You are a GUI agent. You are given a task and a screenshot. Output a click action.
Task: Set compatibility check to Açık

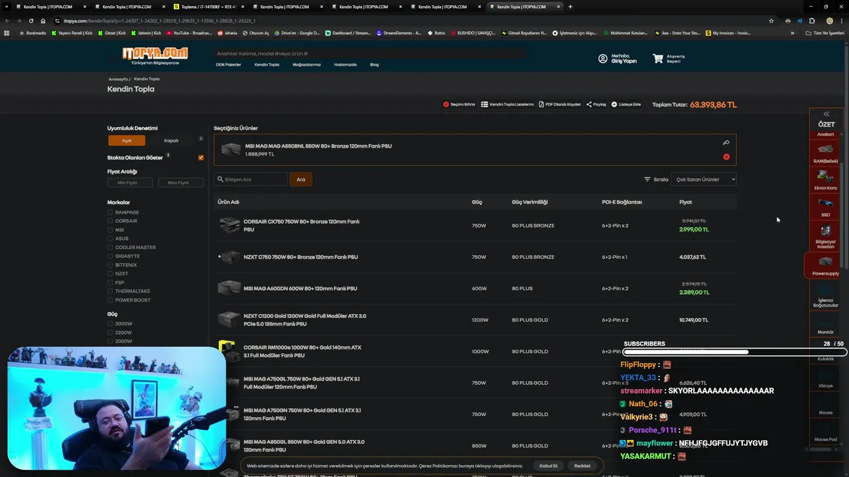pos(127,140)
